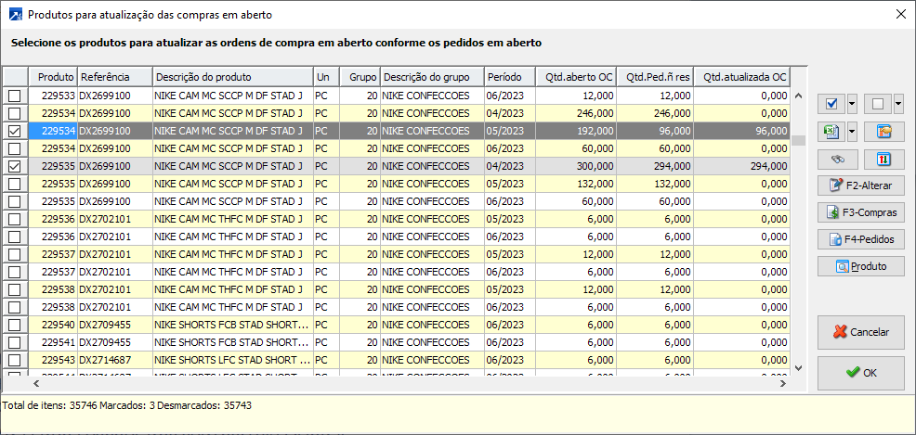Click the Período column header
The height and width of the screenshot is (435, 916).
point(509,77)
